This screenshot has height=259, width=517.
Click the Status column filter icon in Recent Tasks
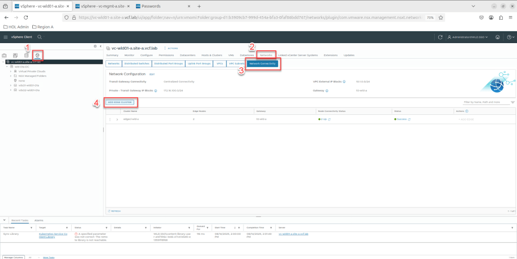point(107,228)
